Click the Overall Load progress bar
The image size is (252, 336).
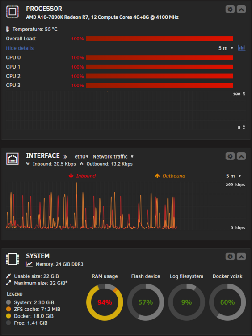pos(160,39)
